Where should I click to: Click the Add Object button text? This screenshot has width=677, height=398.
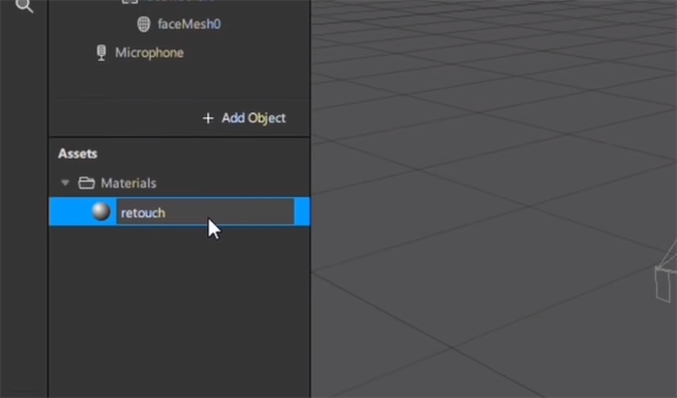(x=253, y=118)
